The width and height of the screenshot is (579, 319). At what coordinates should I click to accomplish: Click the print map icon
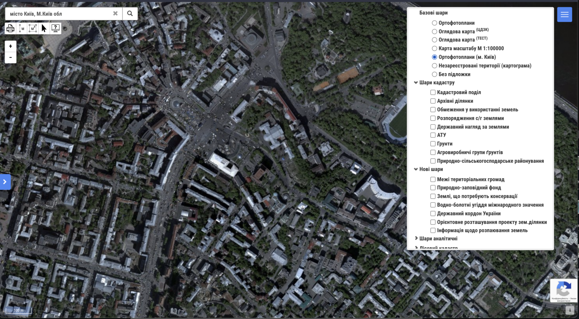(x=11, y=28)
